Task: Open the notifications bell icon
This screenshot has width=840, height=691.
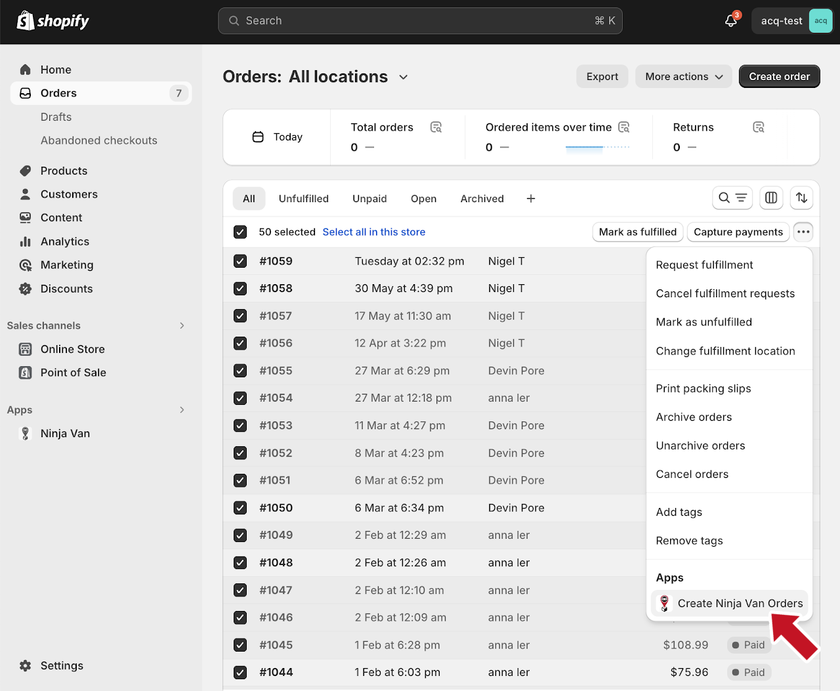Action: pyautogui.click(x=730, y=21)
